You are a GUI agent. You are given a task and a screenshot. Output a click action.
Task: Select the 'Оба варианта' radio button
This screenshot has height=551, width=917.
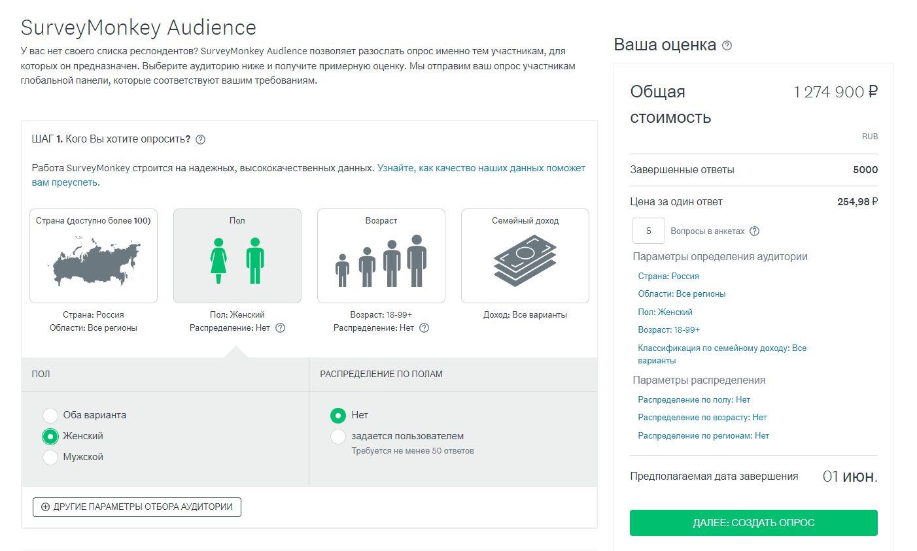[x=50, y=415]
